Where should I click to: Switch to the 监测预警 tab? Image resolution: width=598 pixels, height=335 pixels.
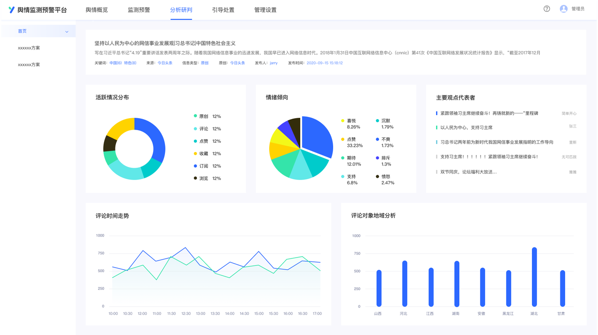pos(139,10)
